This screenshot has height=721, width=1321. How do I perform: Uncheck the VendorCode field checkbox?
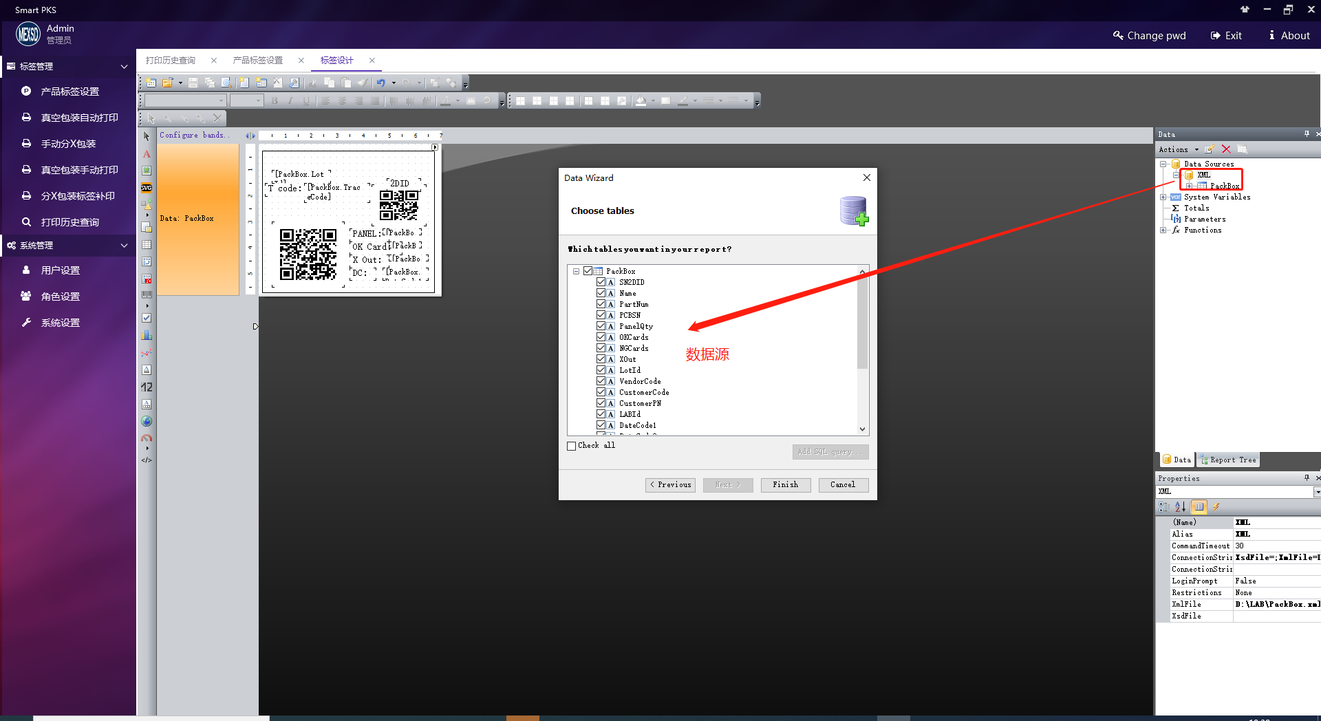[x=601, y=381]
